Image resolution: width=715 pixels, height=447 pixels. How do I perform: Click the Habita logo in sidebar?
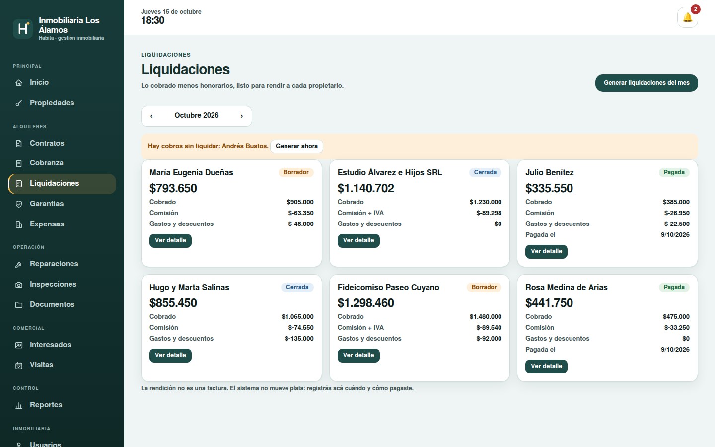pos(22,29)
